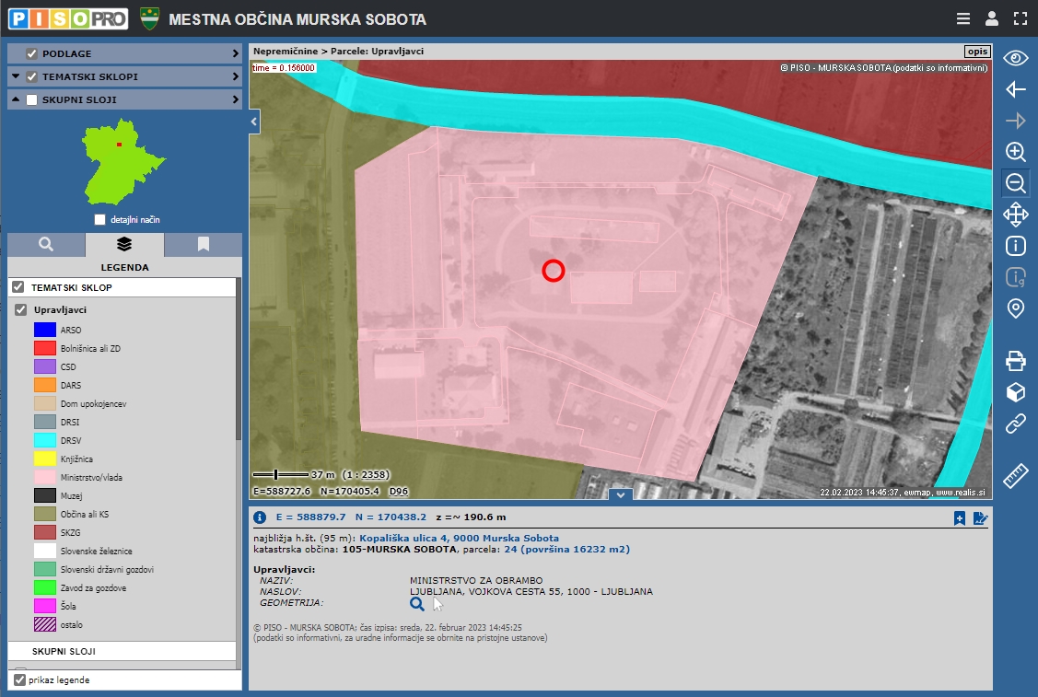Image resolution: width=1038 pixels, height=697 pixels.
Task: Collapse the info panel with chevron
Action: click(621, 494)
